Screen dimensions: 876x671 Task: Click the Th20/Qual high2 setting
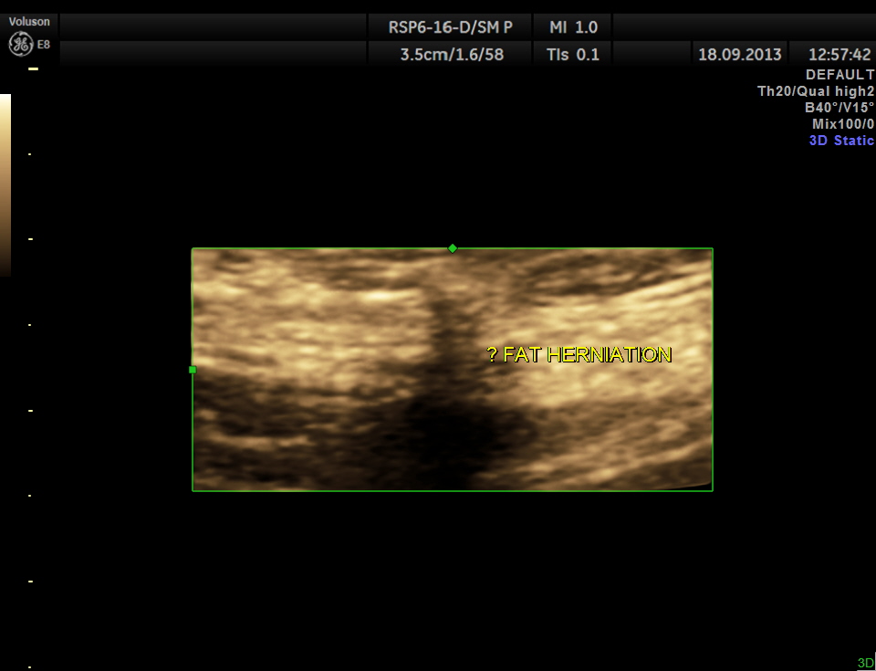pyautogui.click(x=816, y=91)
